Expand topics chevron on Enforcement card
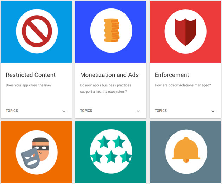Image resolution: width=222 pixels, height=184 pixels. tap(213, 111)
